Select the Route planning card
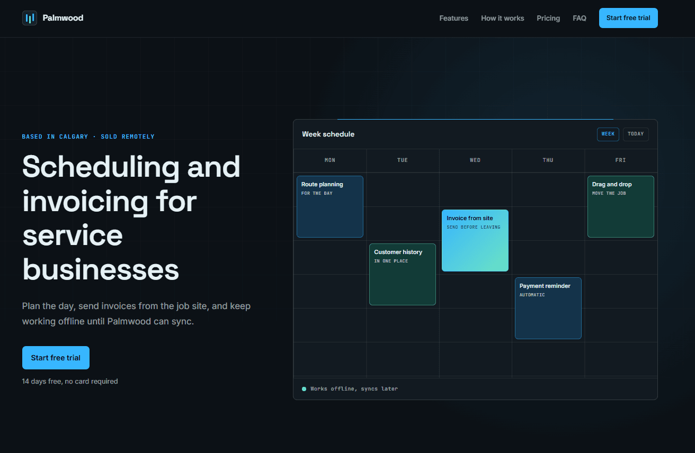The width and height of the screenshot is (695, 453). 330,206
